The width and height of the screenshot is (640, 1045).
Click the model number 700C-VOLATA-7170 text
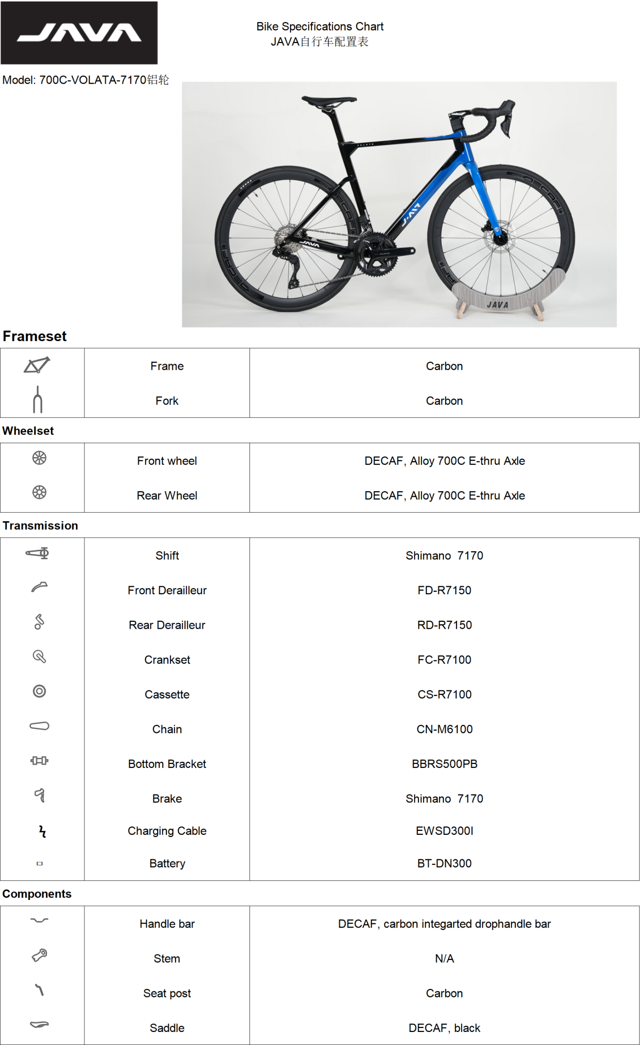pyautogui.click(x=92, y=80)
